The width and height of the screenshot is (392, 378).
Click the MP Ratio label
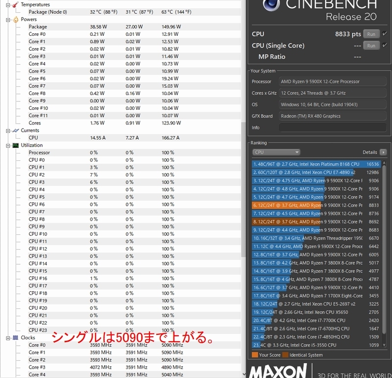[x=272, y=56]
